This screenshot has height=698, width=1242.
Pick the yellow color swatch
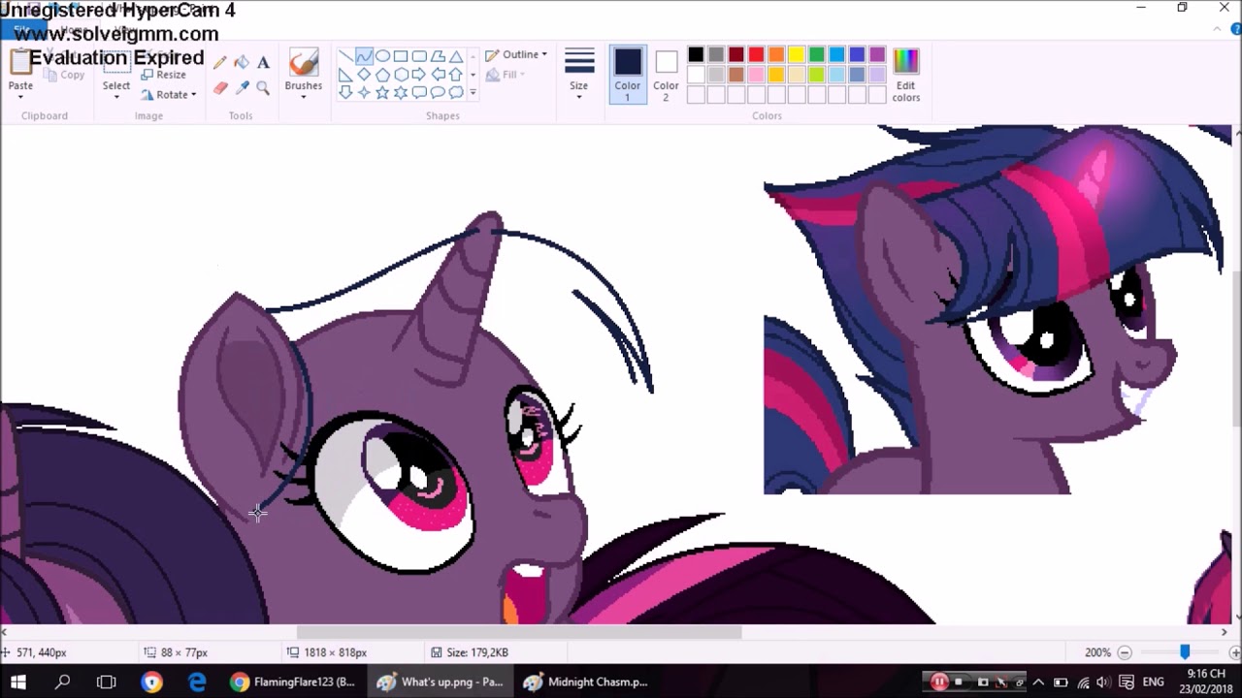coord(797,55)
